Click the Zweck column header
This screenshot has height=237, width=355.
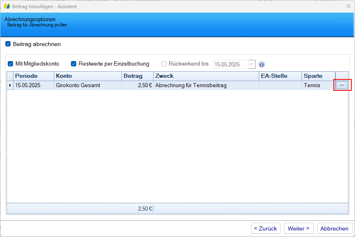click(206, 76)
